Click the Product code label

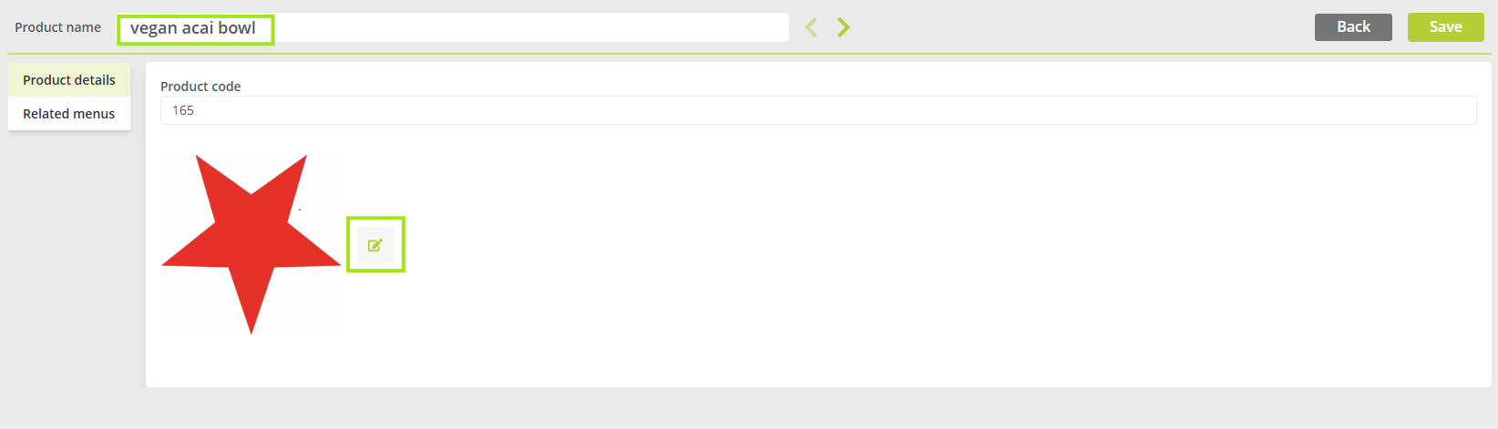(200, 87)
